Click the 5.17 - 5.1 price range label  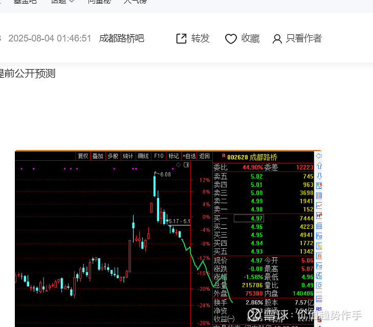tap(180, 222)
